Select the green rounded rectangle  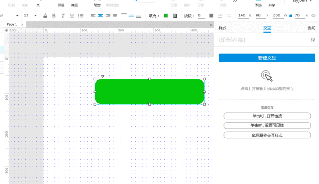pos(150,92)
